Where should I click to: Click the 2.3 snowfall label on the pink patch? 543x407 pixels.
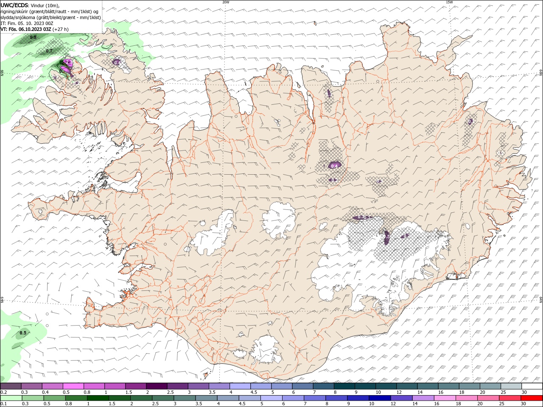coord(67,62)
